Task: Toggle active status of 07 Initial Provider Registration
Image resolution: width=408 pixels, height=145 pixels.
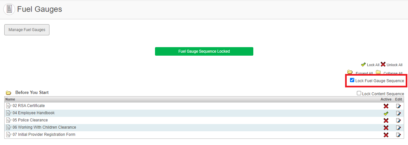Action: pos(386,135)
